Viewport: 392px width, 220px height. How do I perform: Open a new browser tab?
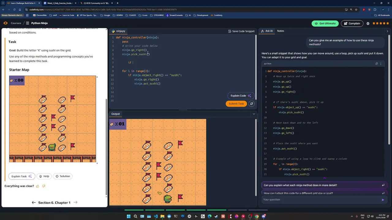point(118,3)
